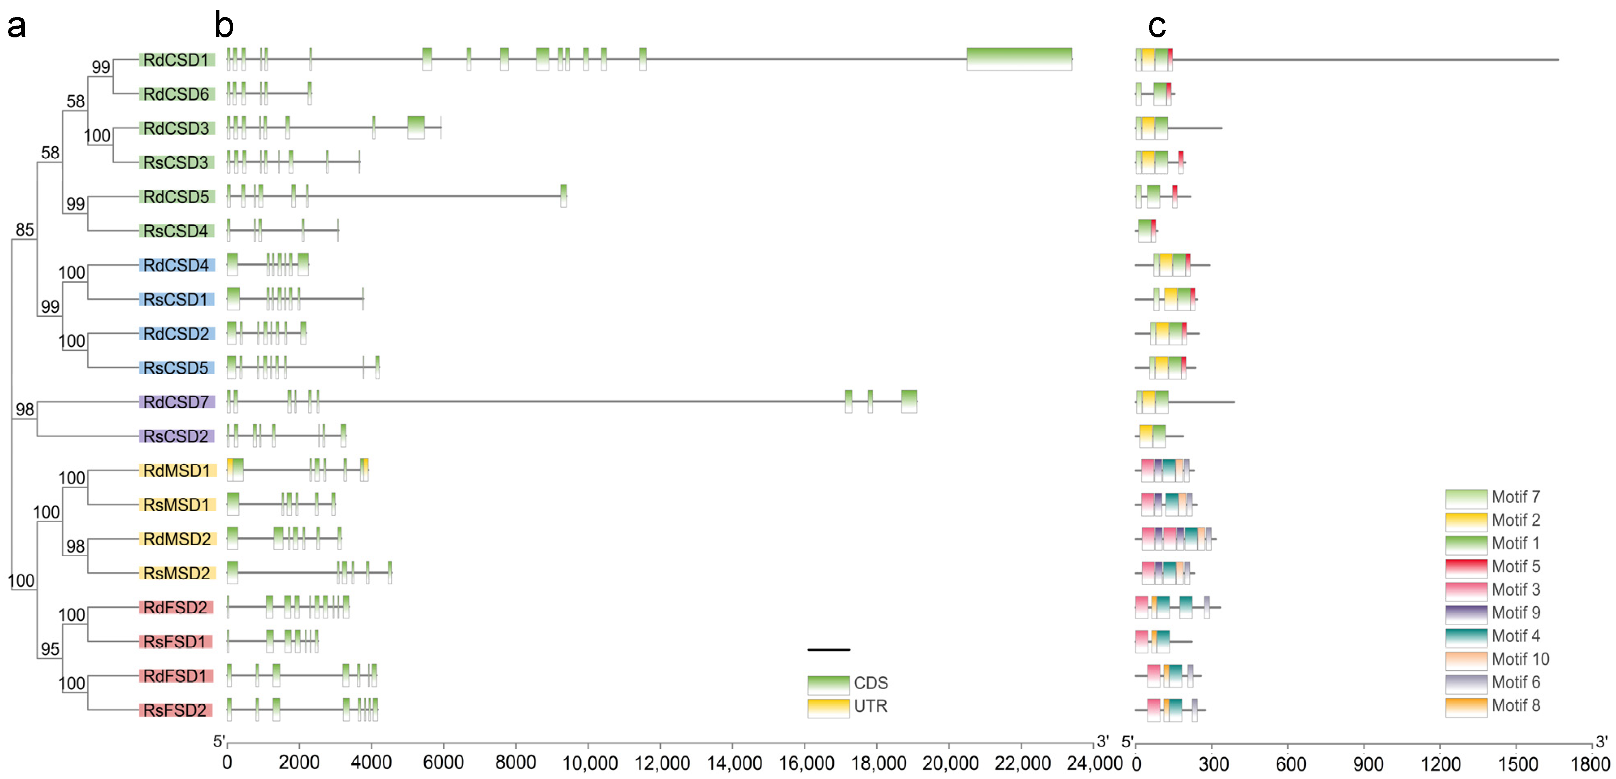
Task: Click the last exon of RdCSD7
Action: 909,401
